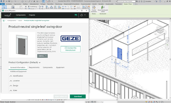Click the shopping cart icon in title bar
Screen dimensions: 171x103
(157, 1)
